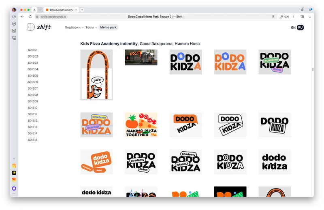The height and width of the screenshot is (210, 324).
Task: Click the plus icon in left sidebar
Action: point(14,159)
